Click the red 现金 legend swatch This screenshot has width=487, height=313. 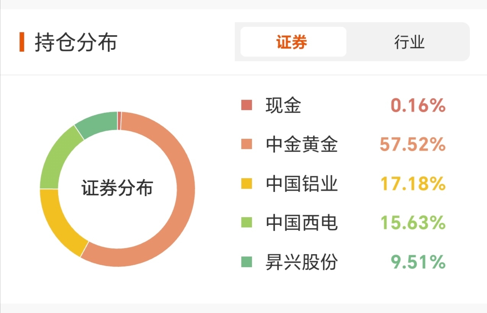247,105
